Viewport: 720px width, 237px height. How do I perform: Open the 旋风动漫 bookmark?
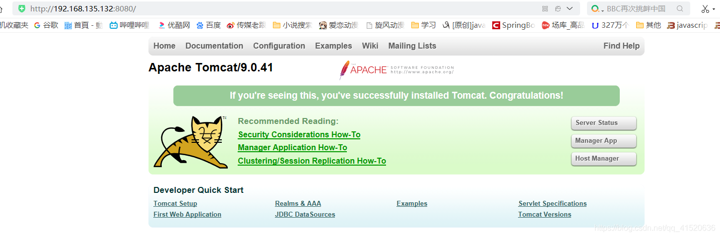click(385, 25)
